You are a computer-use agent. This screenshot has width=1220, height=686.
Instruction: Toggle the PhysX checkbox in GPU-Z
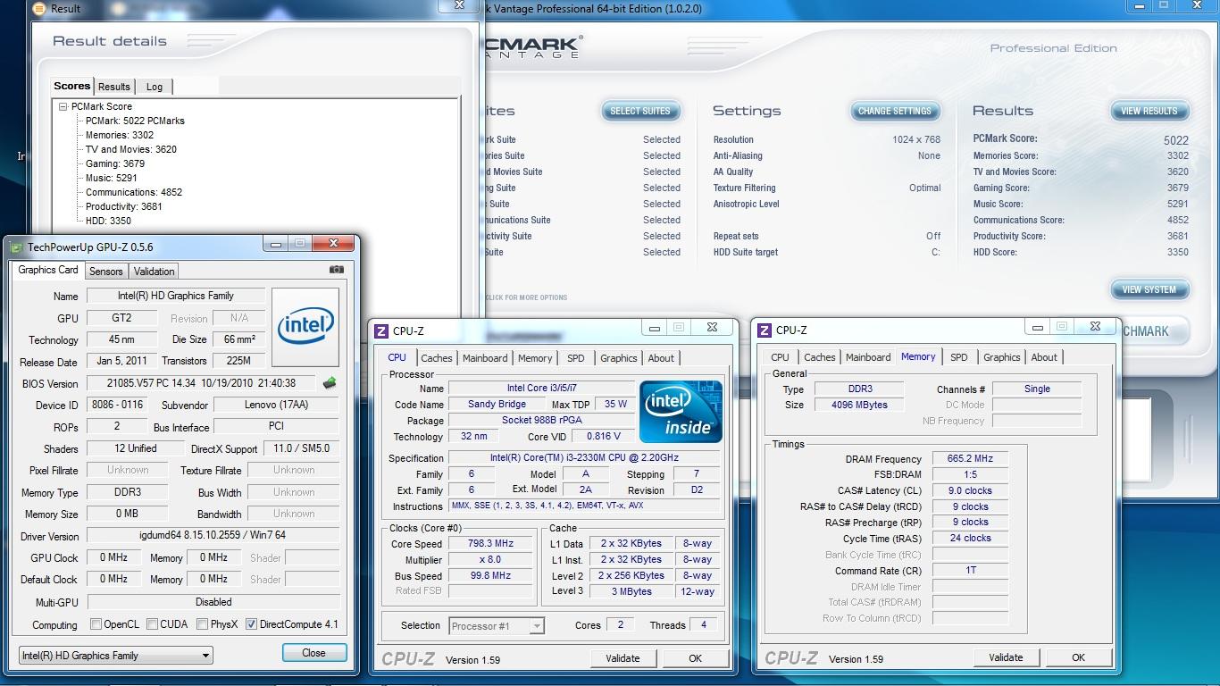(202, 624)
